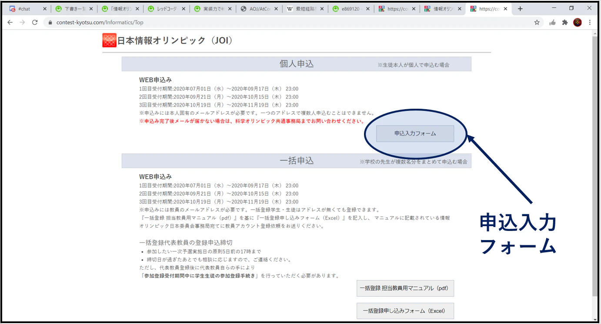Switch to the e869120 tab
This screenshot has height=324, width=601.
pos(352,9)
